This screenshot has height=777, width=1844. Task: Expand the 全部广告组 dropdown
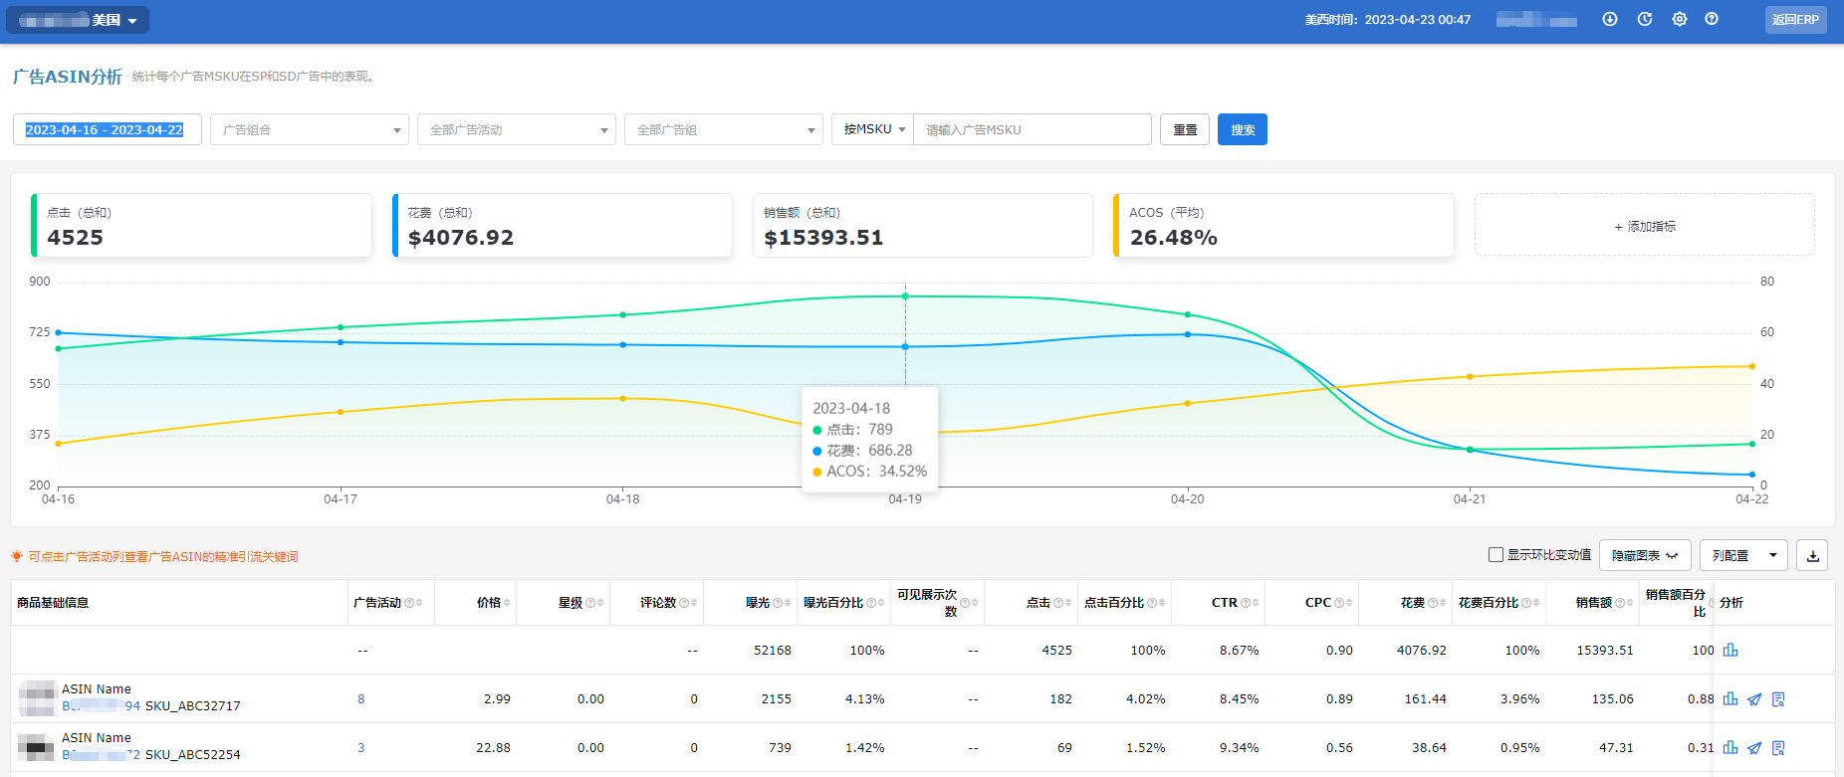pyautogui.click(x=724, y=129)
